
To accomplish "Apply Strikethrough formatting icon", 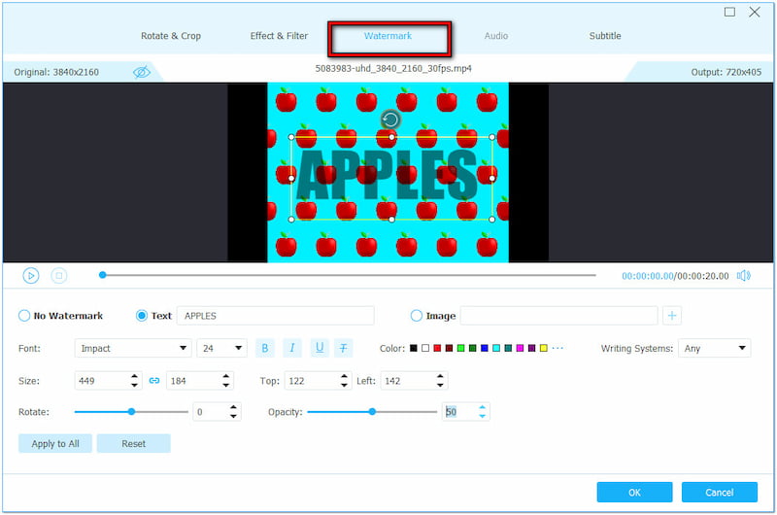I will (344, 348).
